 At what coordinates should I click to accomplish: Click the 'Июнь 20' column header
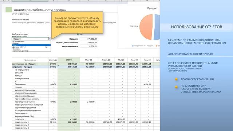tap(134, 60)
